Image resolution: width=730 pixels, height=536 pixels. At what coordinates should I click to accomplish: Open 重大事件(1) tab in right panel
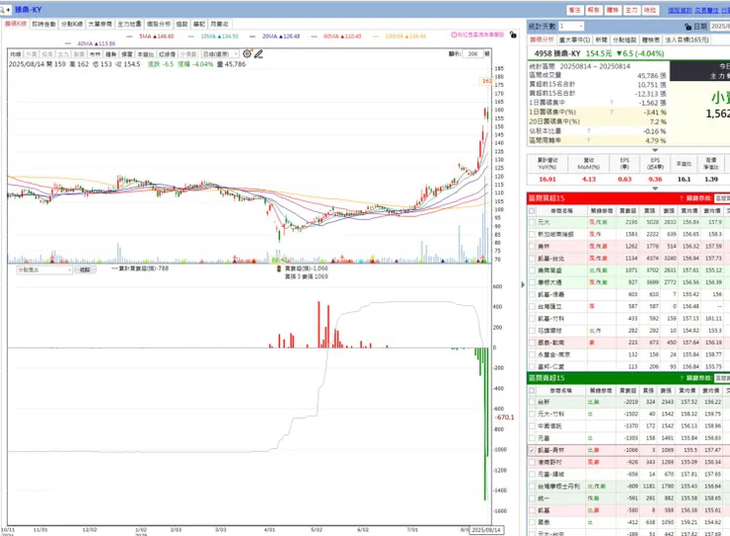[574, 40]
